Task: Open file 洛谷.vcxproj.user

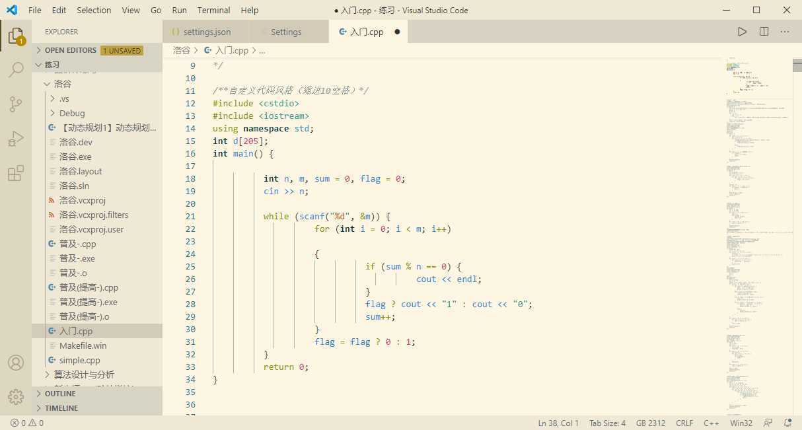Action: [x=97, y=229]
